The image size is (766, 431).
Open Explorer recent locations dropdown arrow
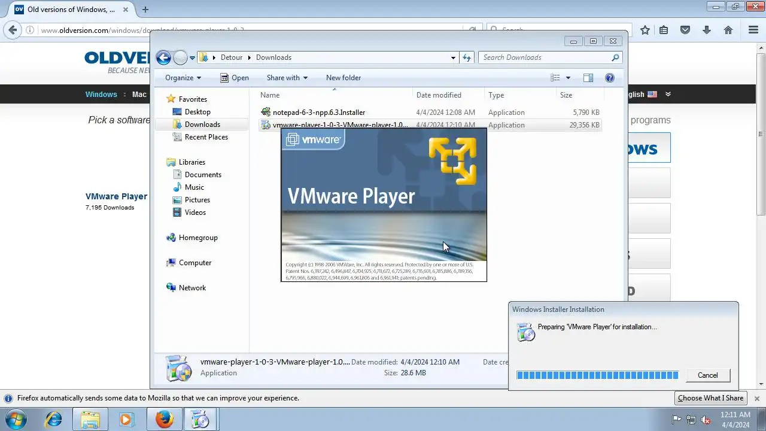click(x=193, y=58)
